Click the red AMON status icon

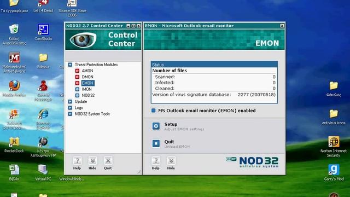coord(77,71)
